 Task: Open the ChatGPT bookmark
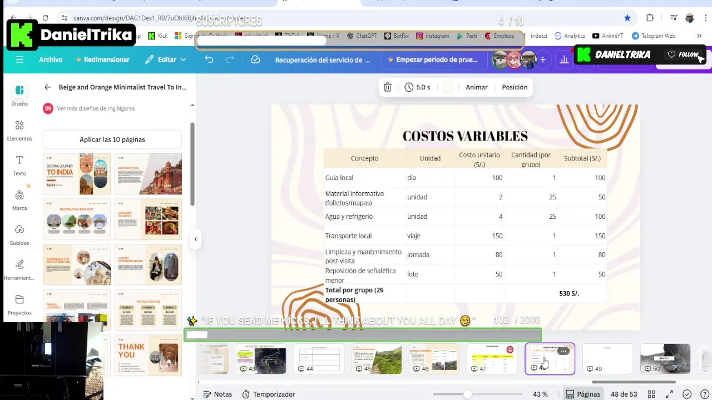click(x=362, y=36)
